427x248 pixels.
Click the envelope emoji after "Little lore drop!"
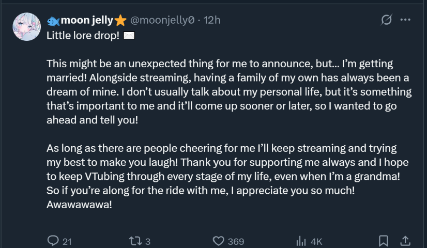129,36
